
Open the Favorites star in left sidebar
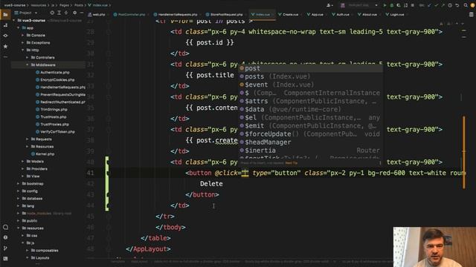pyautogui.click(x=5, y=46)
